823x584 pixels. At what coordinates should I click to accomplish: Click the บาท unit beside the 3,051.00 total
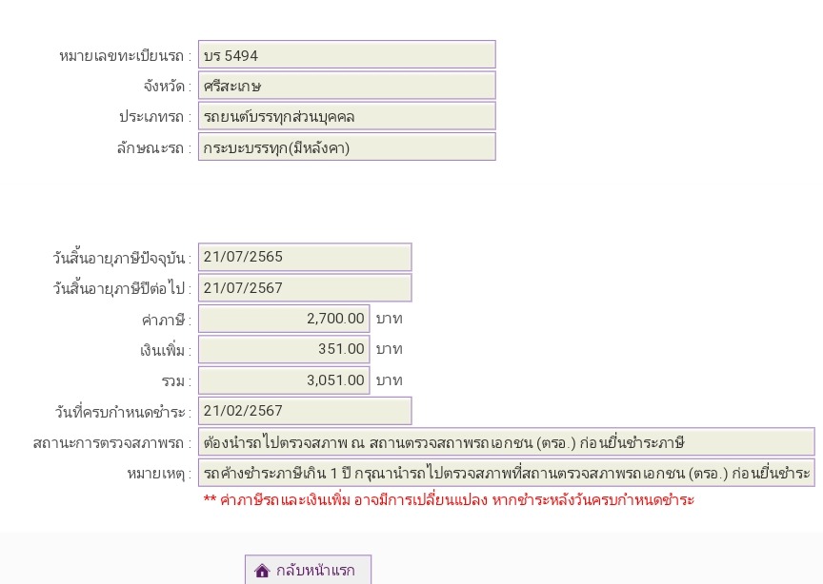[x=389, y=380]
